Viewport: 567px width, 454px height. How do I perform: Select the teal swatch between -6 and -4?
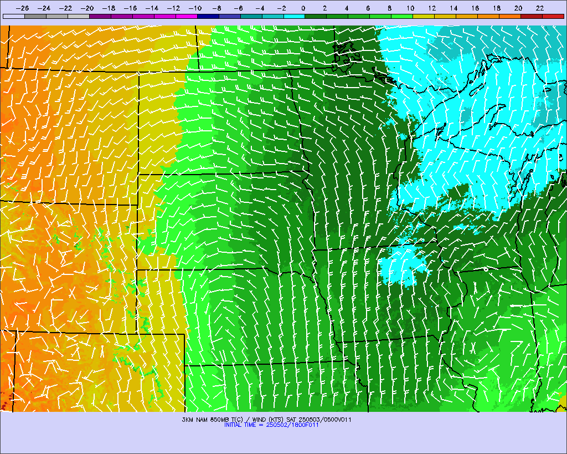[x=251, y=16]
